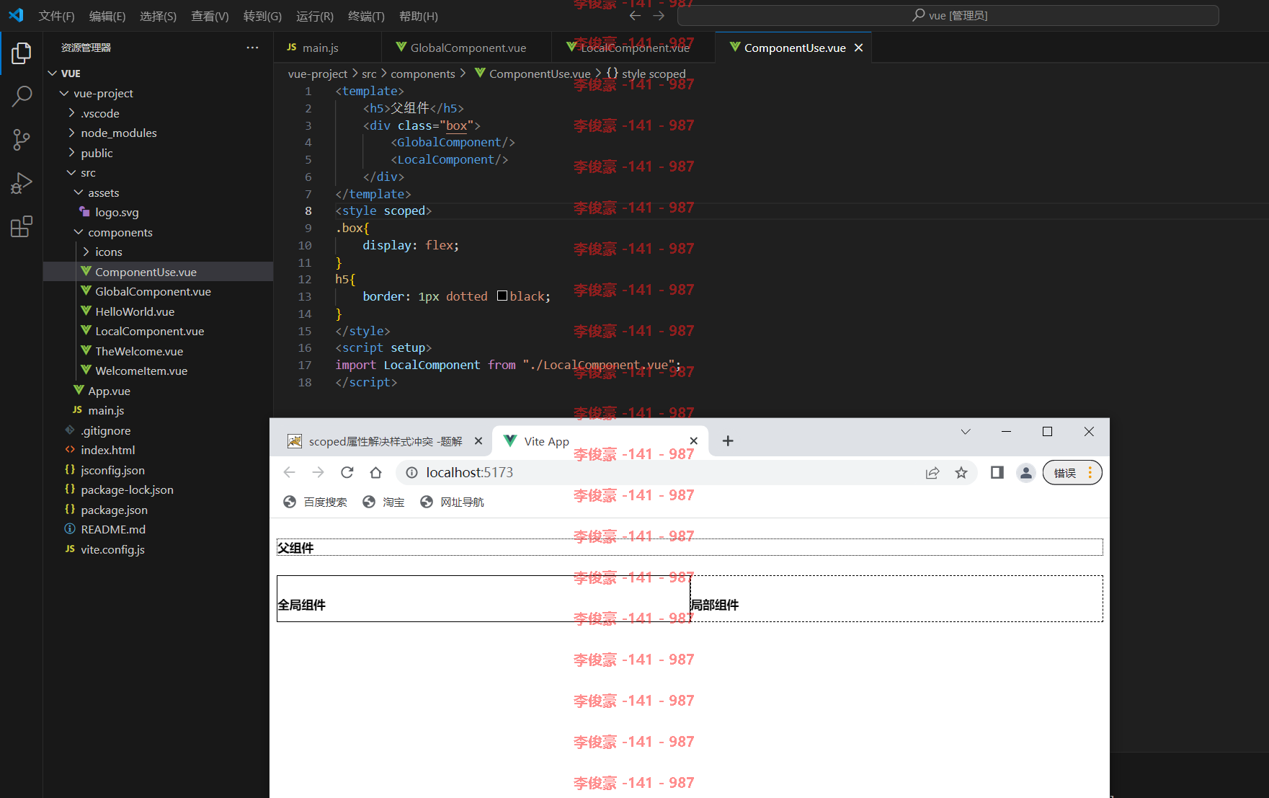
Task: Open the Source Control view
Action: pos(22,140)
